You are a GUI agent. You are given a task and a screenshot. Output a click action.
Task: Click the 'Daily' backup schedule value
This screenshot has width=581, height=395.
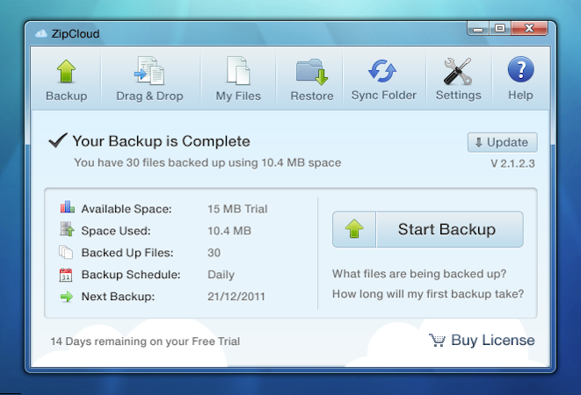(x=221, y=275)
